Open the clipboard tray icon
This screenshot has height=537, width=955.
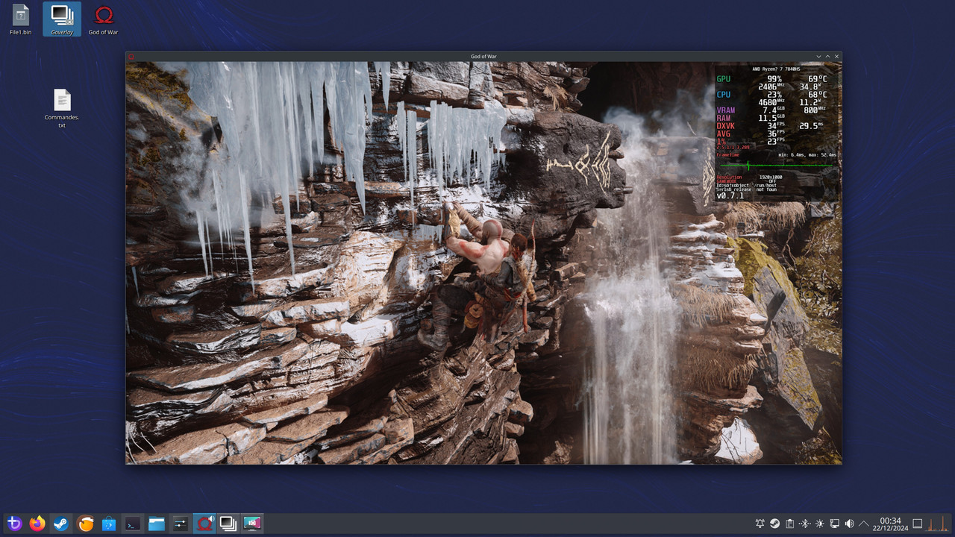pos(790,524)
